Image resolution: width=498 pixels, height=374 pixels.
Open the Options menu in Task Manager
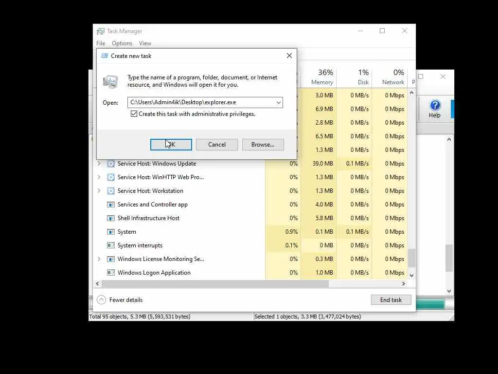(x=122, y=43)
